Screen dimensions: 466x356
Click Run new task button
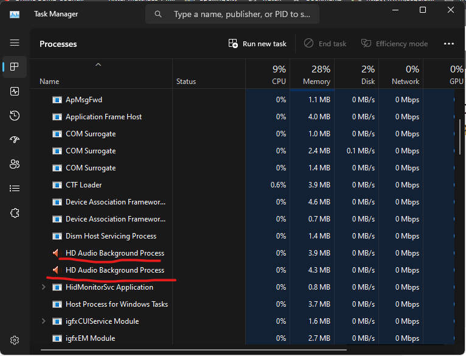click(257, 44)
